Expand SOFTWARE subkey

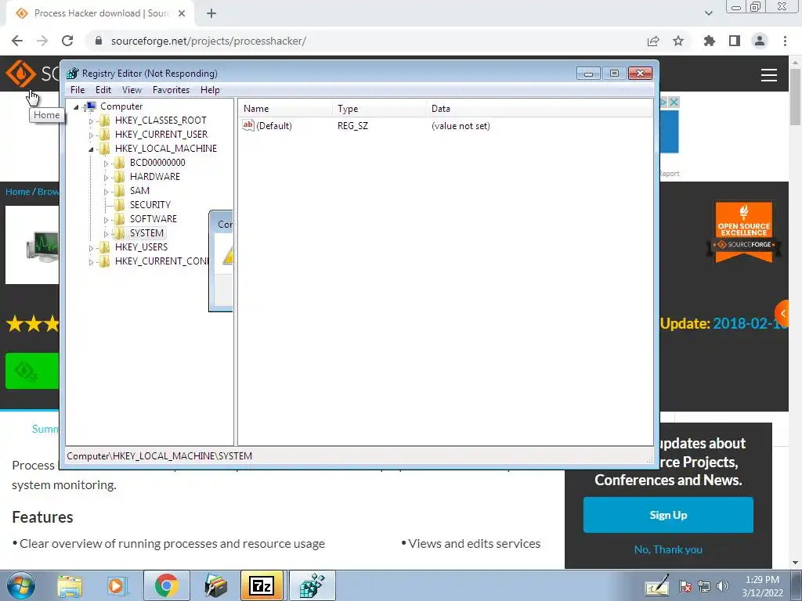(106, 220)
